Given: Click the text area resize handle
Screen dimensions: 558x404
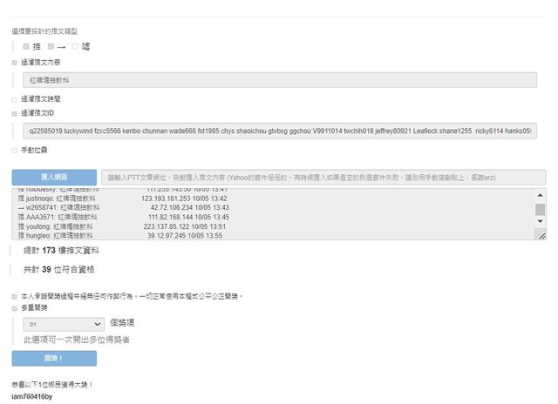Looking at the screenshot, I should click(541, 236).
